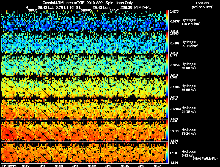Click the '04:51' time label
The width and height of the screenshot is (220, 167).
tap(158, 166)
